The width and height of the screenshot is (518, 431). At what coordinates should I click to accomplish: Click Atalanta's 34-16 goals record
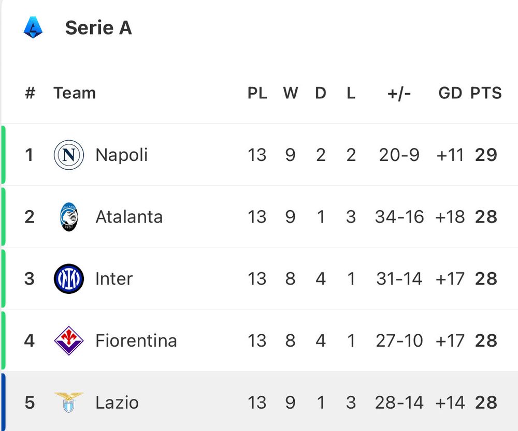coord(399,217)
